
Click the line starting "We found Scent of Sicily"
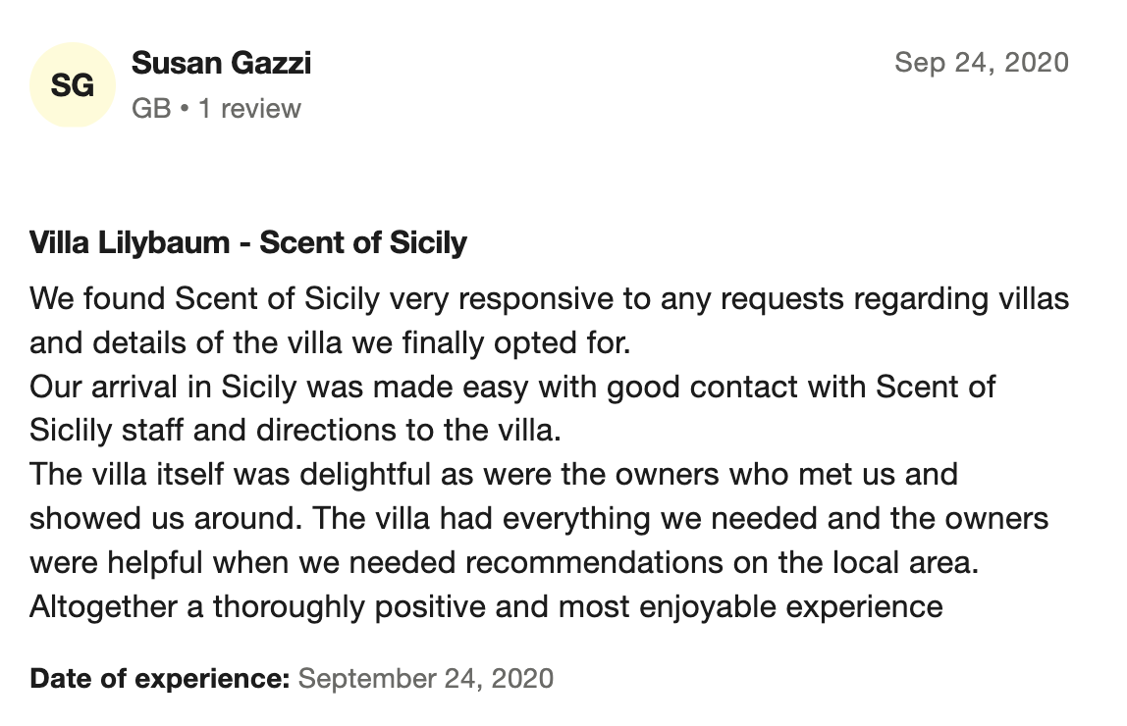[x=549, y=298]
